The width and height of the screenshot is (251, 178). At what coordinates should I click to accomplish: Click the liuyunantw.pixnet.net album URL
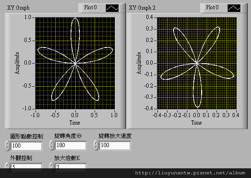[x=190, y=173]
